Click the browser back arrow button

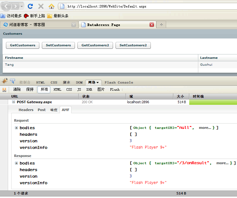tap(7, 6)
